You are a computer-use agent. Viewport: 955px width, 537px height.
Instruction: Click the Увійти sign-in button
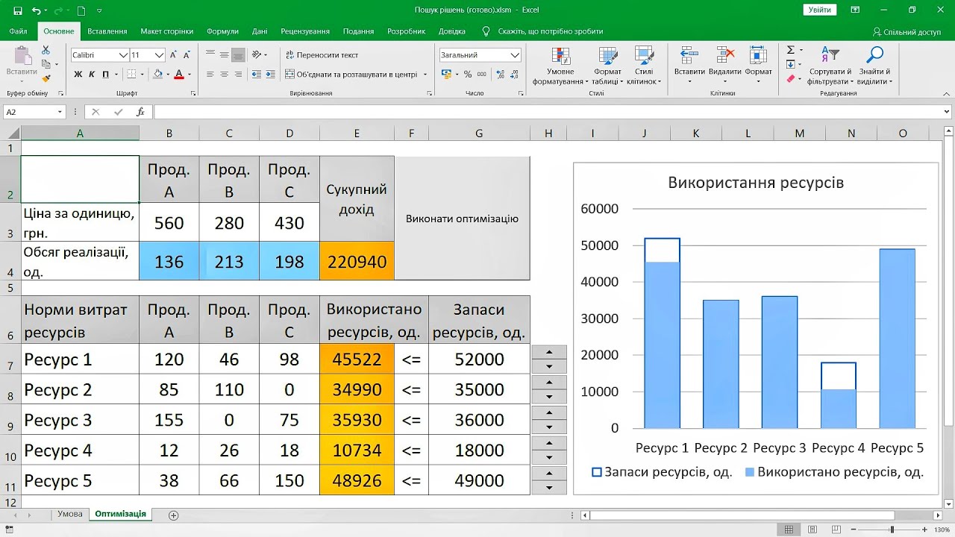pyautogui.click(x=819, y=10)
